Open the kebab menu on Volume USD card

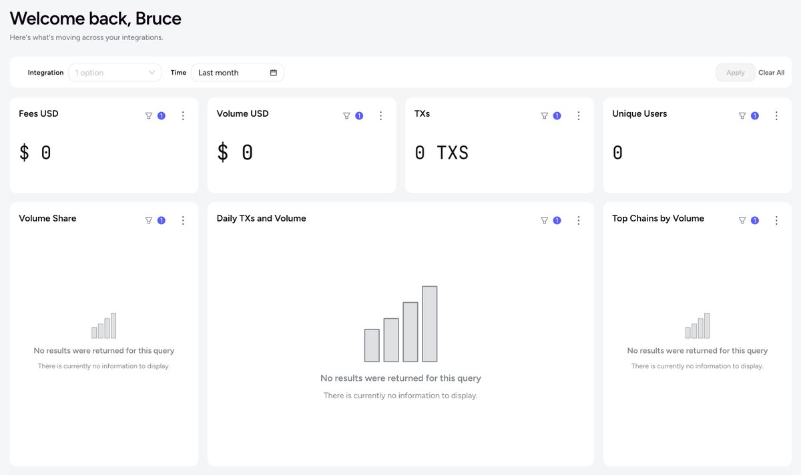(x=380, y=115)
